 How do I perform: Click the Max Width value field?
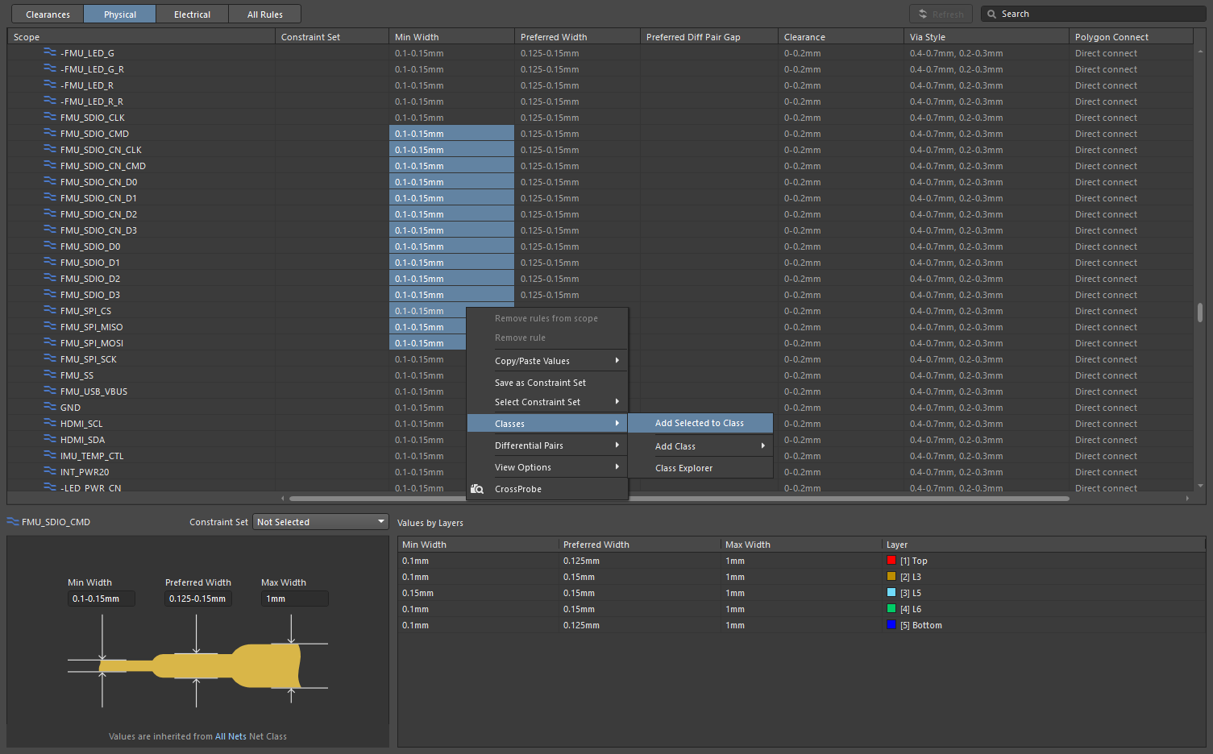(293, 599)
